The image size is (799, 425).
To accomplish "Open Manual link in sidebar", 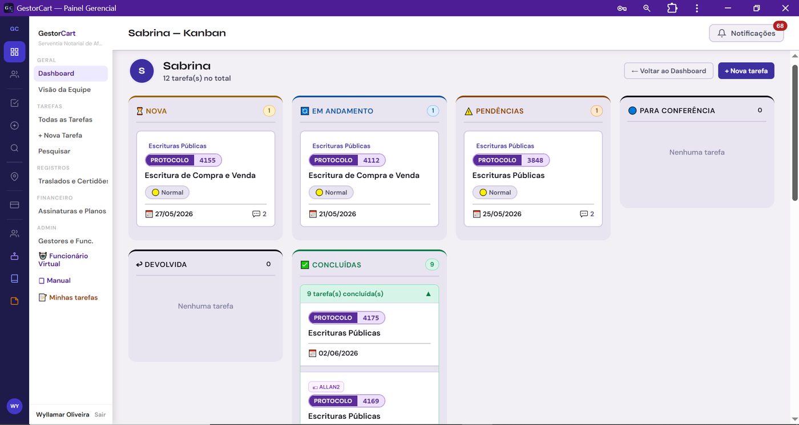I will pyautogui.click(x=54, y=281).
